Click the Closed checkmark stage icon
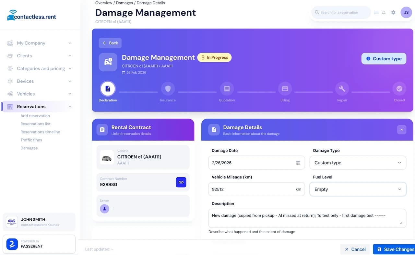The height and width of the screenshot is (255, 415). pyautogui.click(x=399, y=88)
